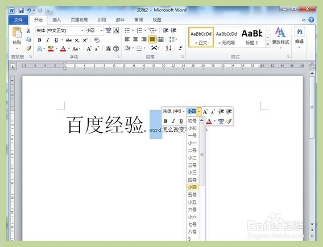Open the Text Effects menu icon
The height and width of the screenshot is (247, 323).
[x=40, y=49]
